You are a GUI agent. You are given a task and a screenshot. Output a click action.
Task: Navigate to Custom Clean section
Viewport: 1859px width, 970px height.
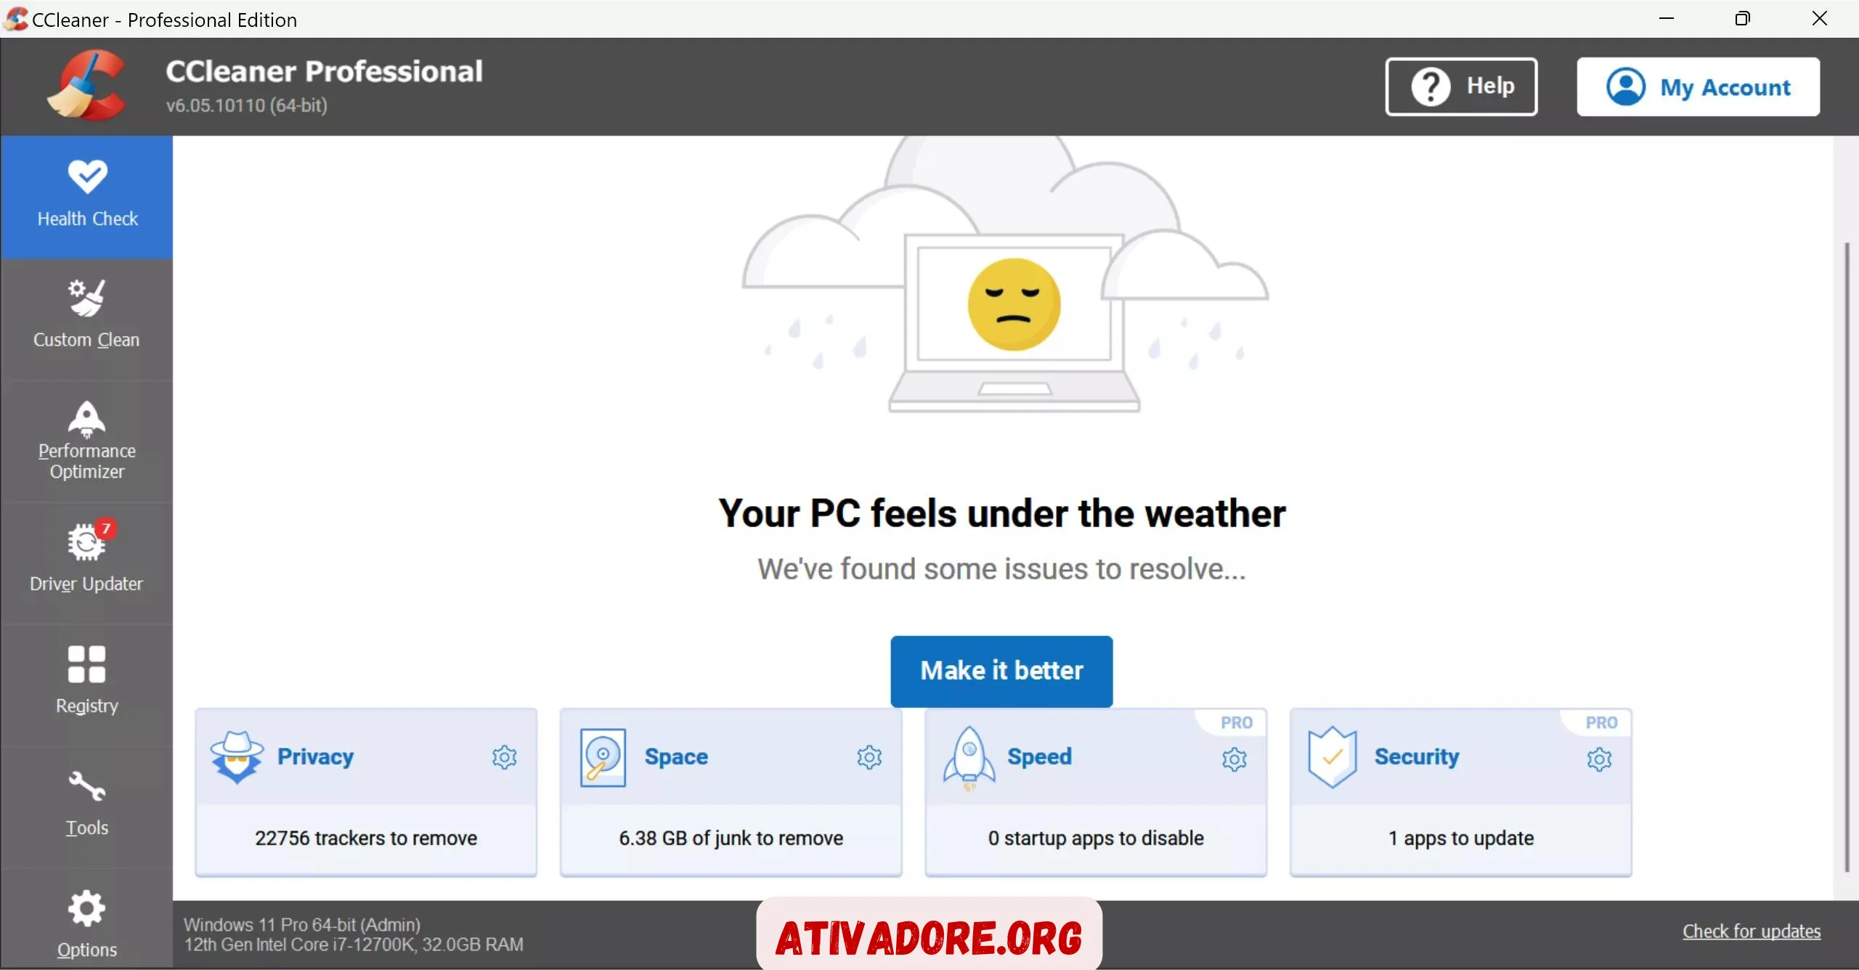[x=86, y=314]
